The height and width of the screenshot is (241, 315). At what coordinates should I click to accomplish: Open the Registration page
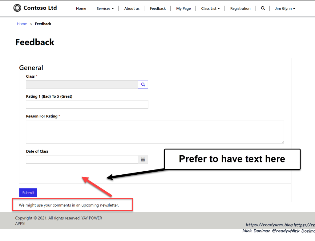click(x=240, y=9)
